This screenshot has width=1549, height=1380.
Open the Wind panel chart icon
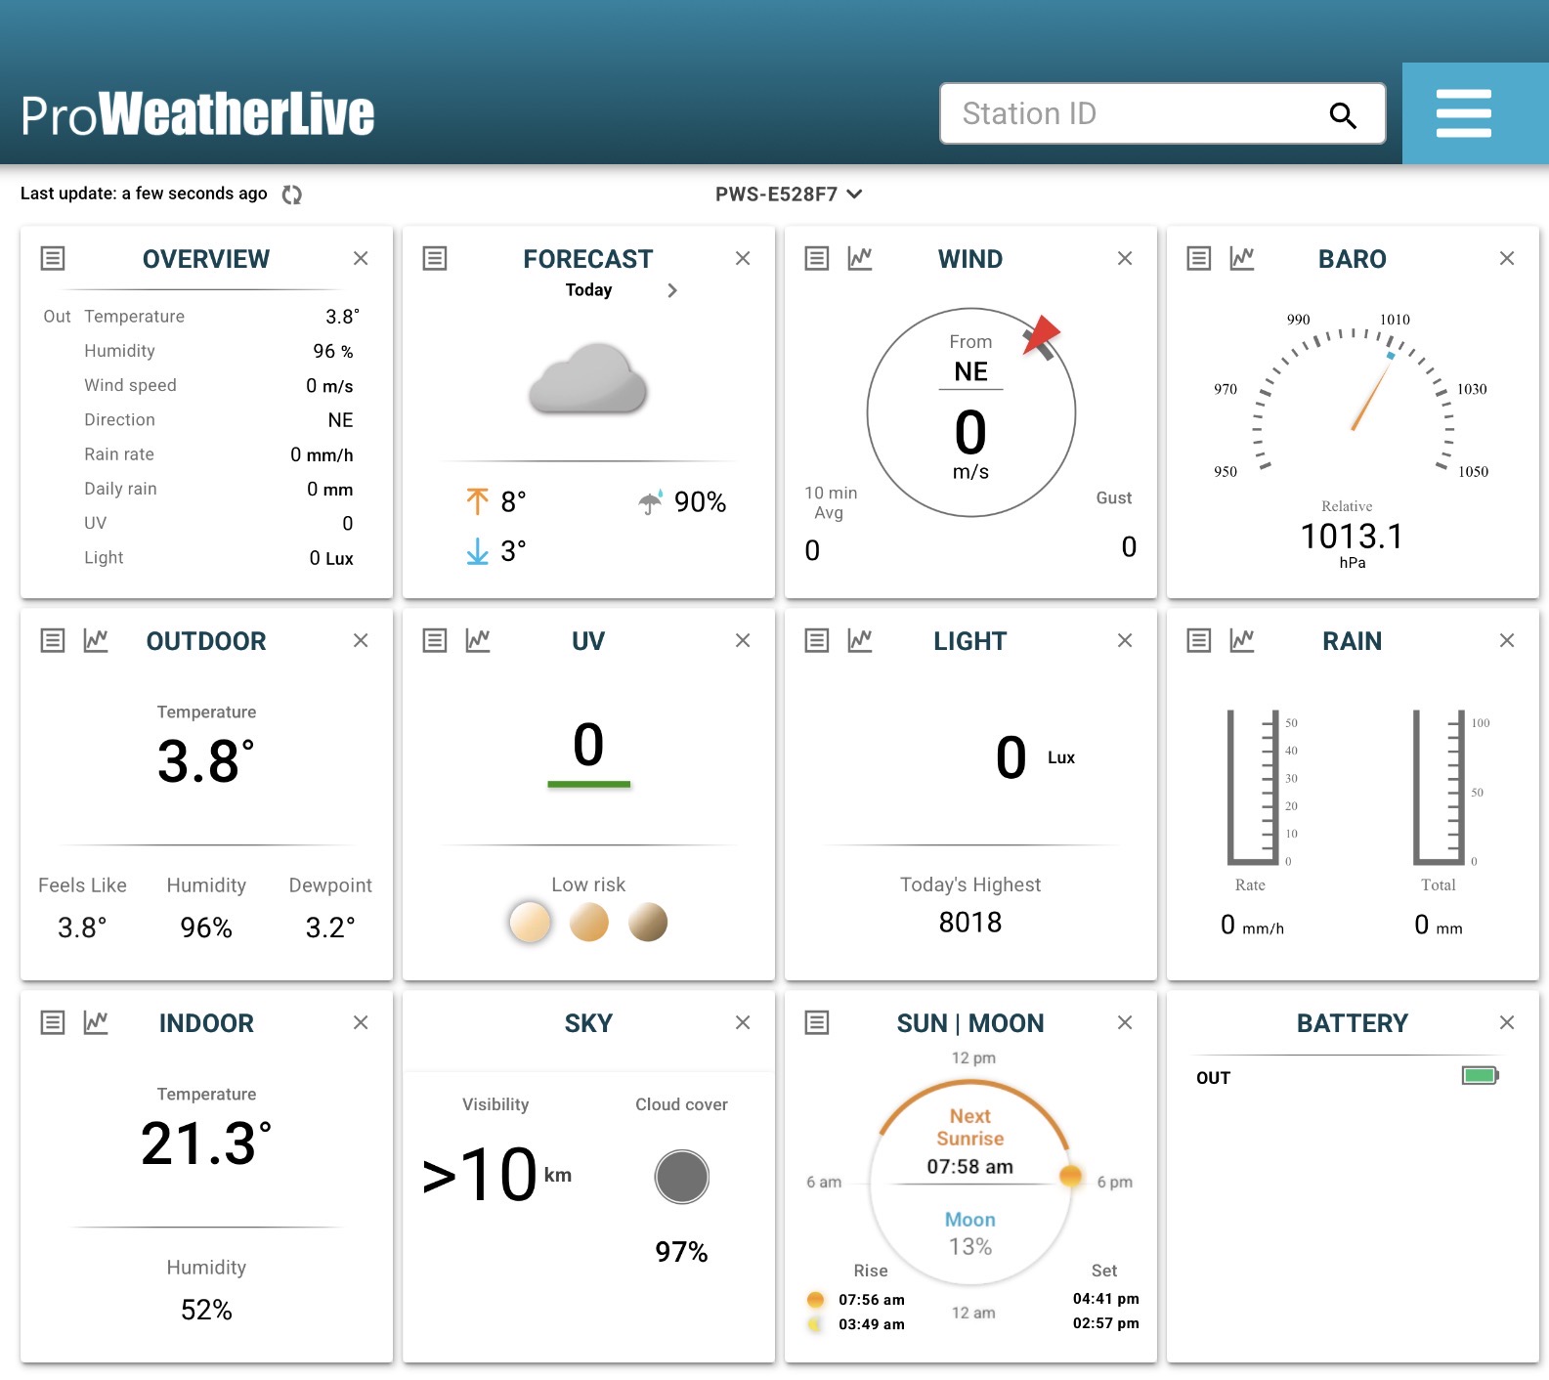tap(860, 258)
